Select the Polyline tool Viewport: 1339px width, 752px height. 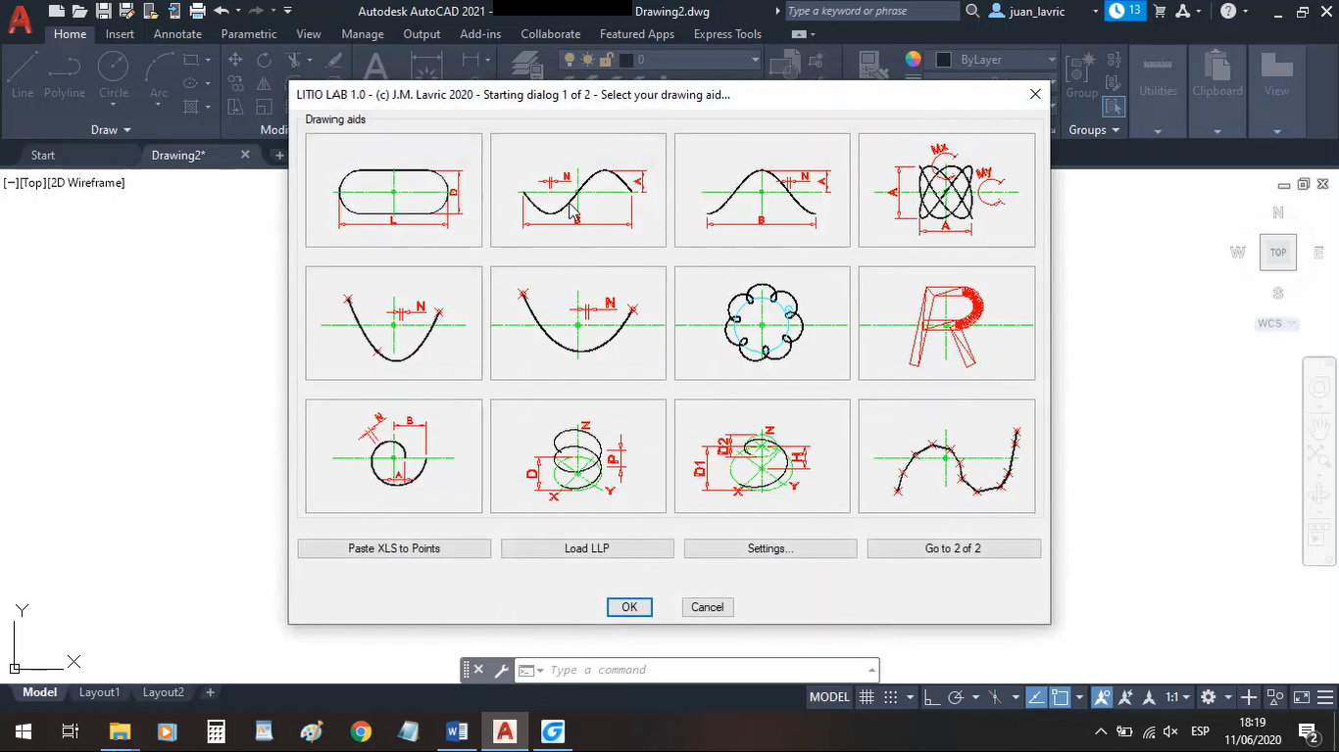click(x=65, y=74)
